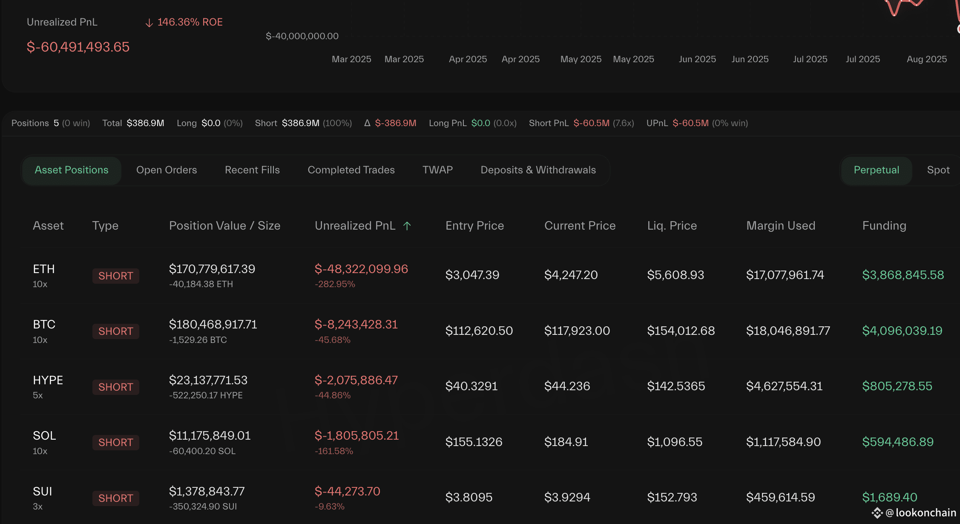Open the Completed Trades tab
960x524 pixels.
pos(351,170)
